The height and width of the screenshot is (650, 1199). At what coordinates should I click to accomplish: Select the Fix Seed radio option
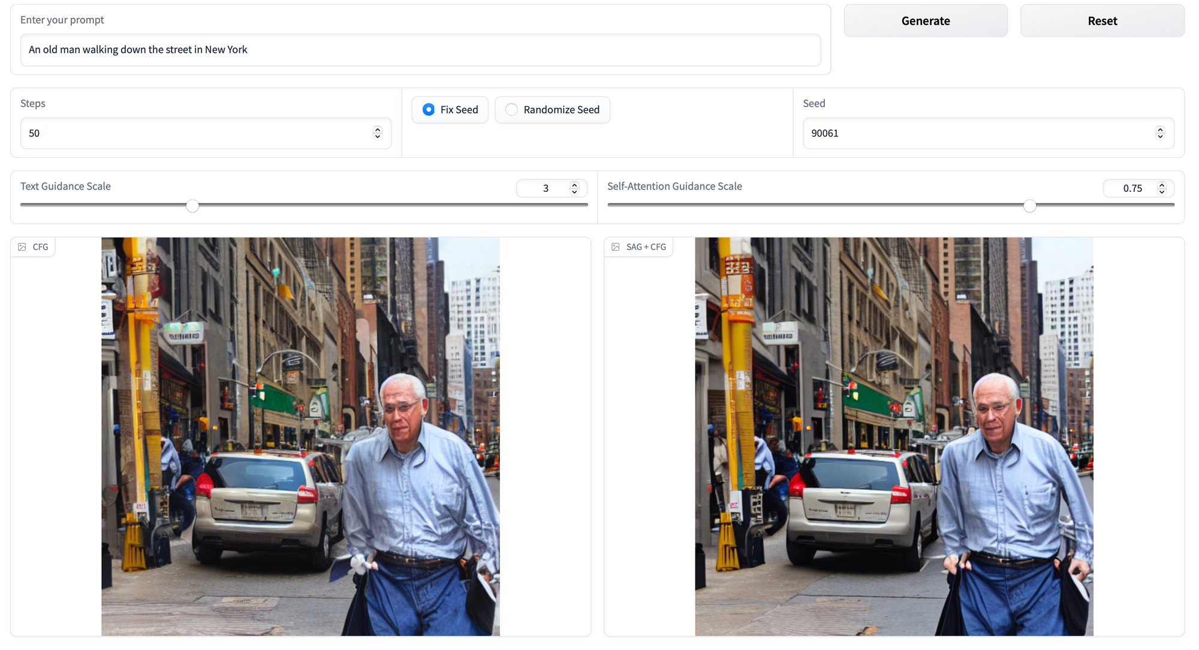tap(429, 110)
